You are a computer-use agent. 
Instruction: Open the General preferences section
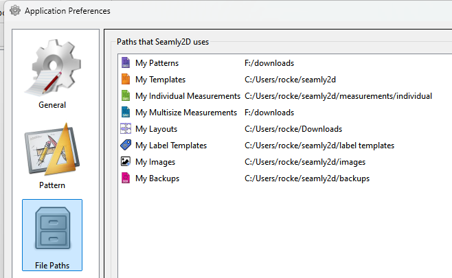[x=52, y=76]
